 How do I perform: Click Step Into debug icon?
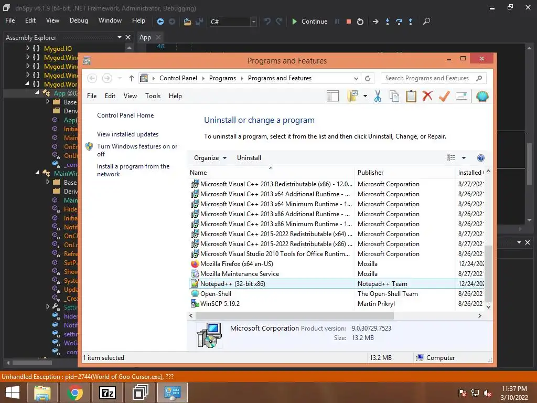coord(388,21)
